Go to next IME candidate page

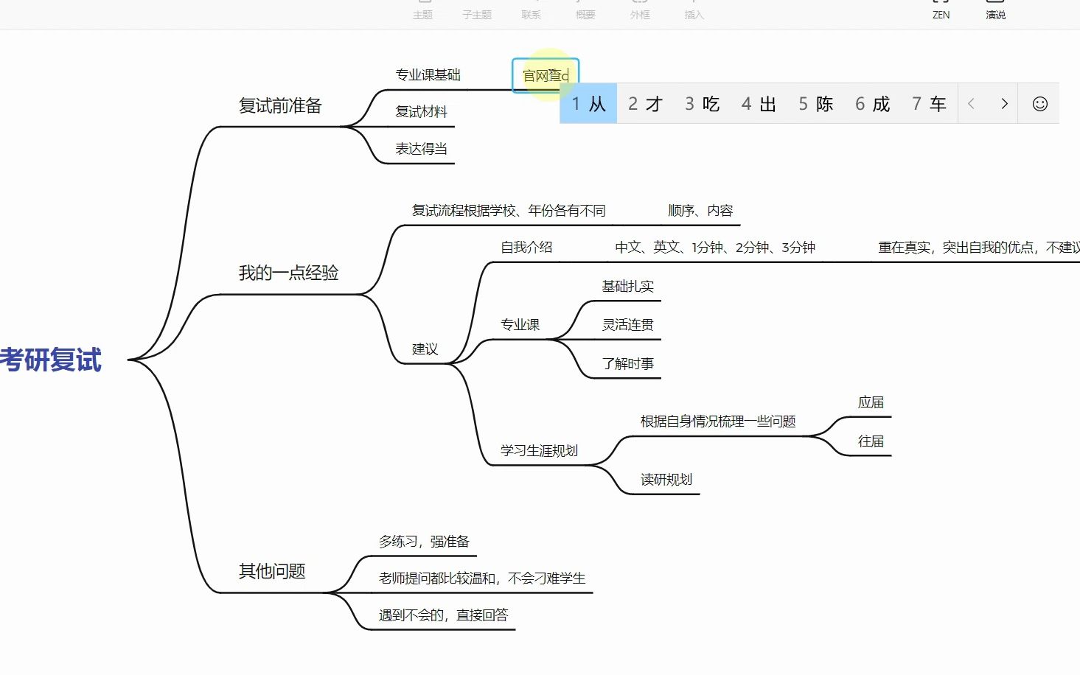pyautogui.click(x=1004, y=104)
